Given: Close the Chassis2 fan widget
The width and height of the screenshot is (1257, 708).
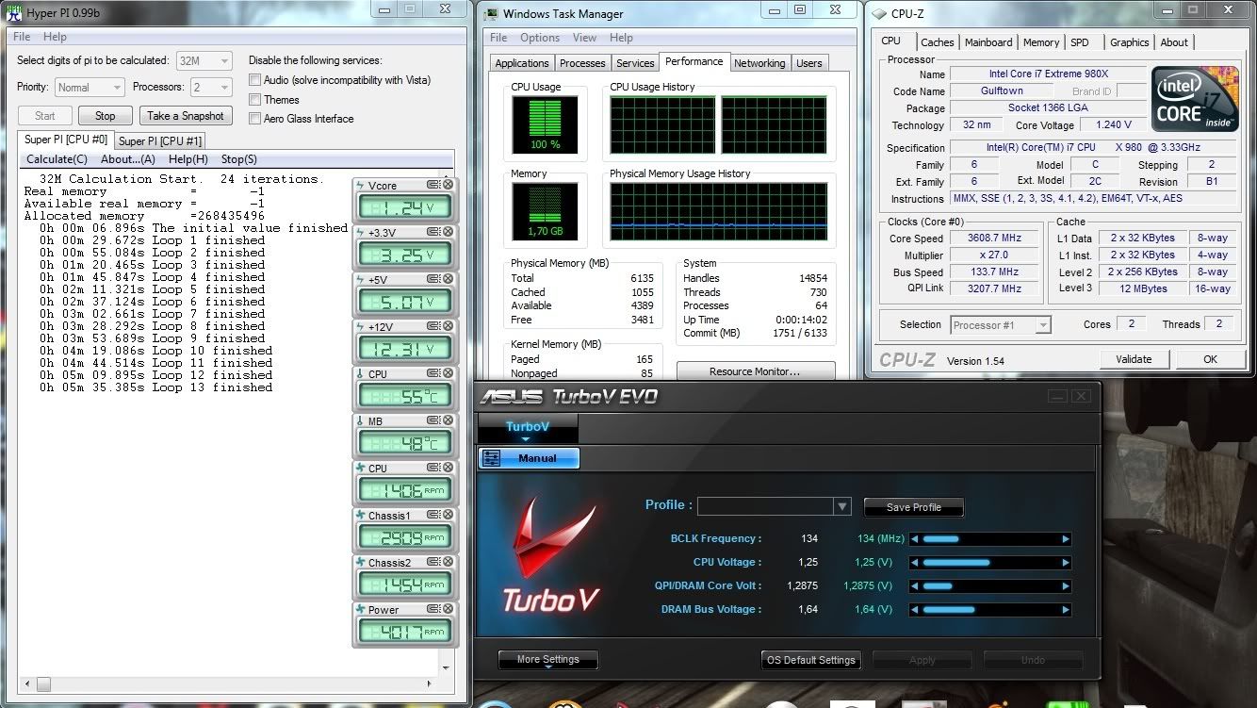Looking at the screenshot, I should [x=448, y=562].
